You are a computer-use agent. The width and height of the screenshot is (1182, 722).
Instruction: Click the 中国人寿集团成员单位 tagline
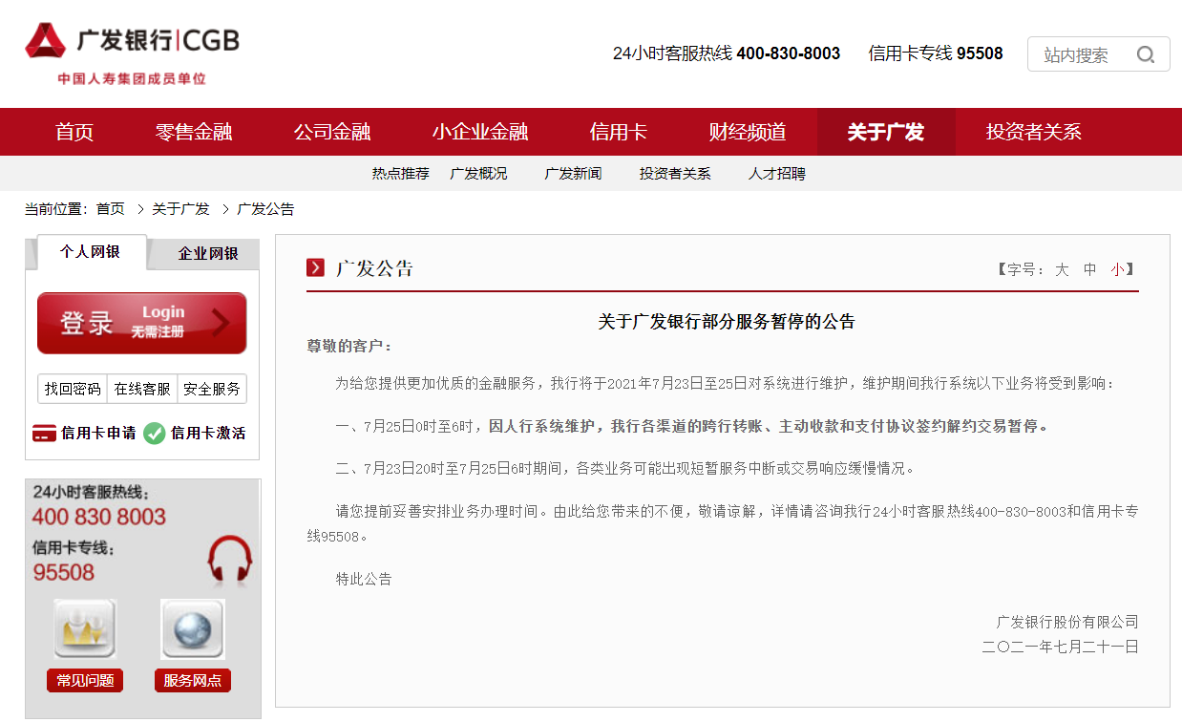[132, 79]
